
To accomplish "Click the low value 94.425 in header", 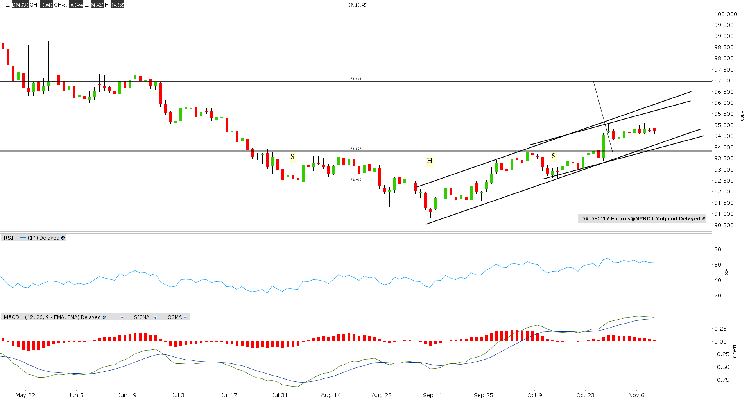I will click(97, 5).
